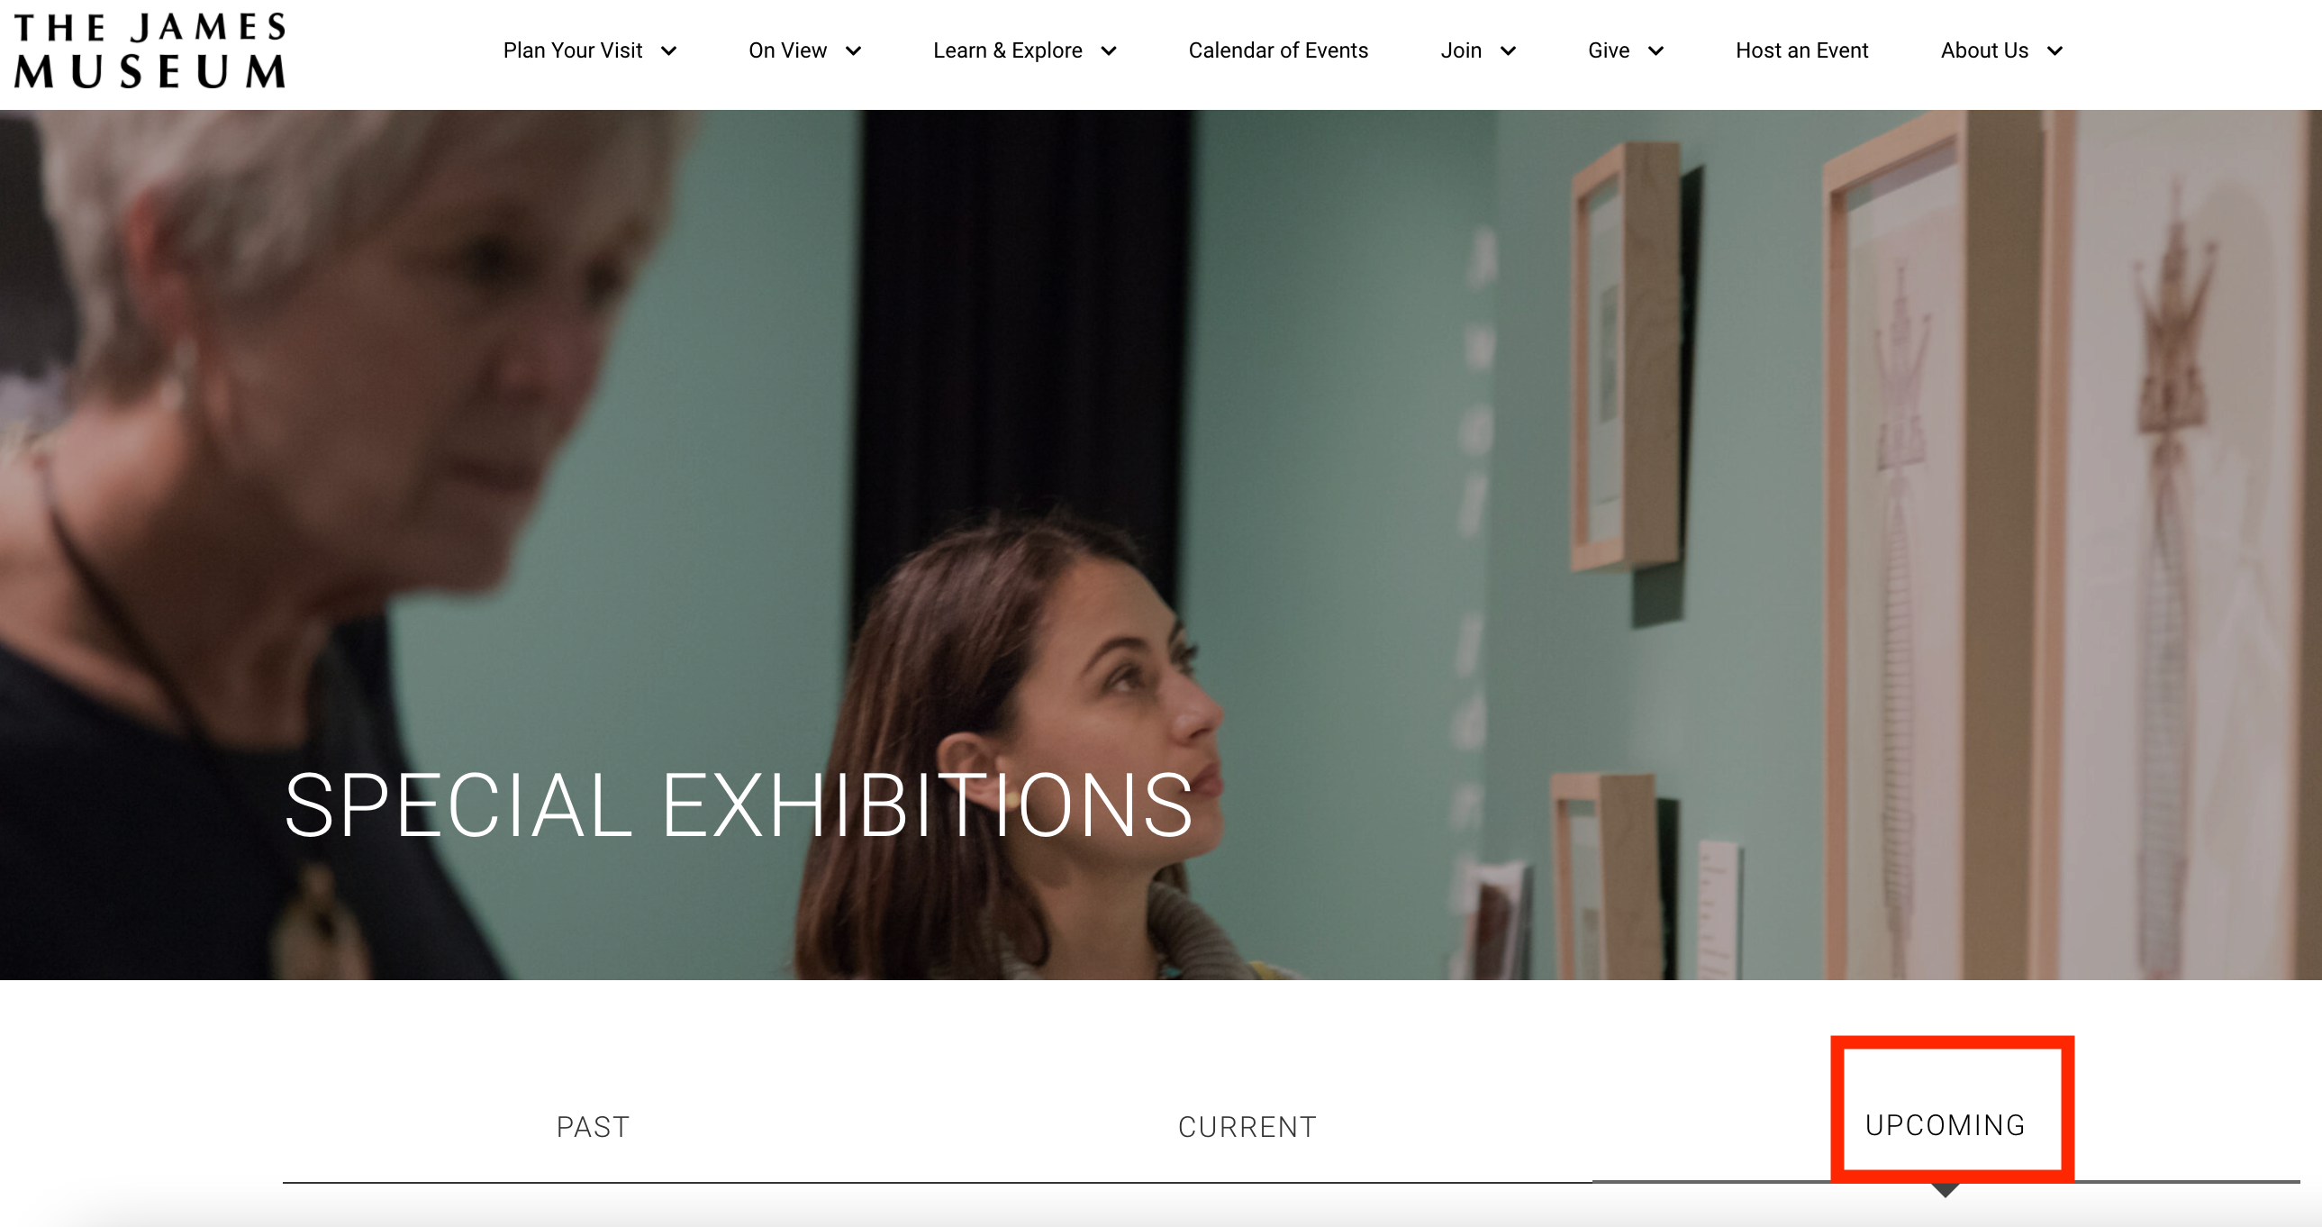Image resolution: width=2322 pixels, height=1227 pixels.
Task: Click the Special Exhibitions hero heading
Action: tap(739, 805)
